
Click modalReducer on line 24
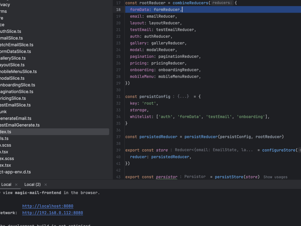click(161, 50)
